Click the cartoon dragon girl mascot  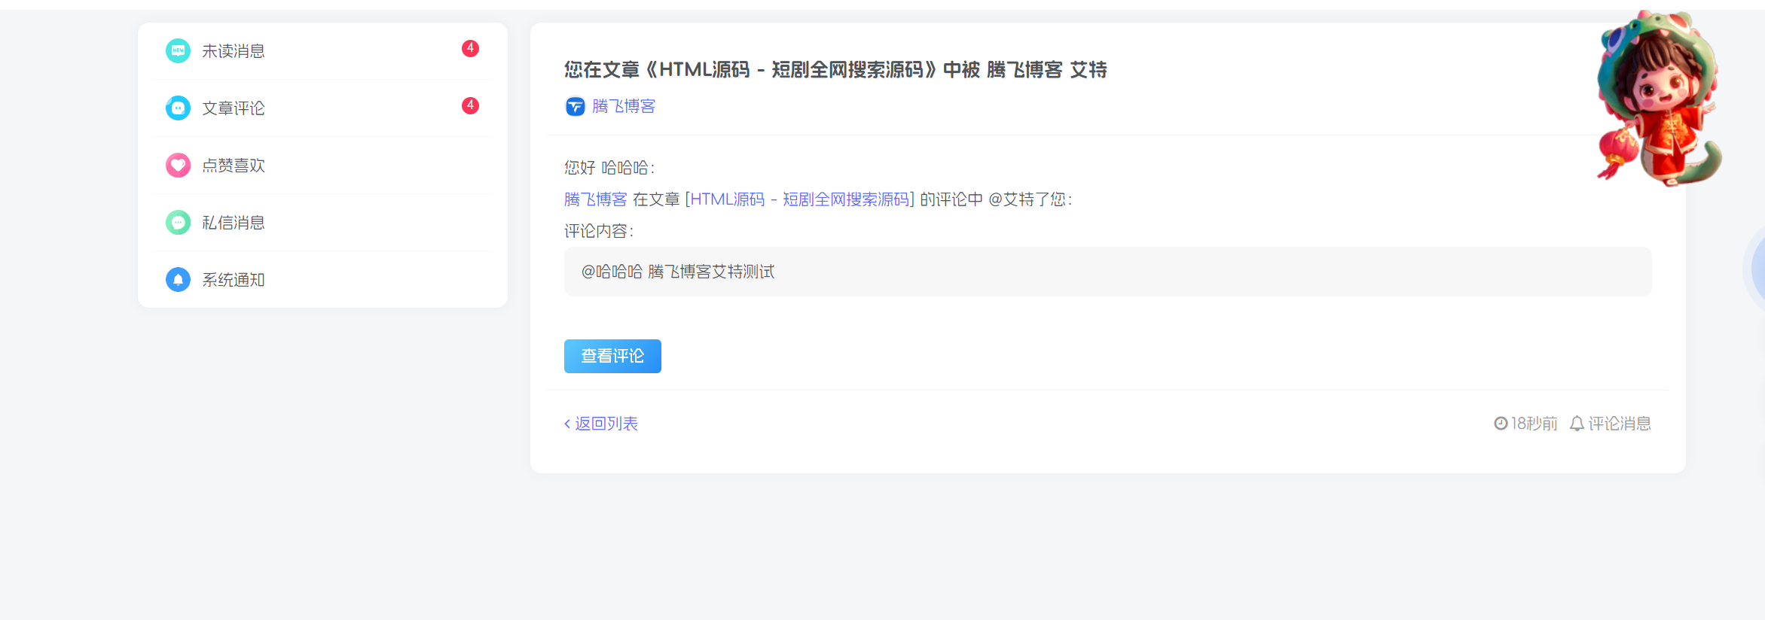[1660, 98]
